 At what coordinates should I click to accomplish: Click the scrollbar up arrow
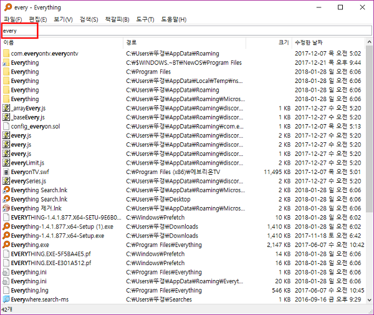[369, 42]
